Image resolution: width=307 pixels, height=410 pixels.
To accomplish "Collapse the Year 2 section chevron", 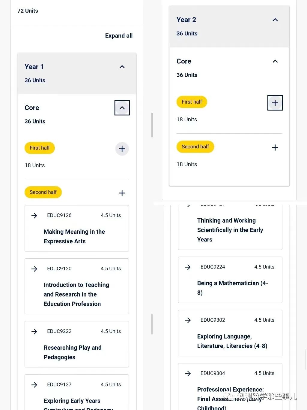I will click(275, 20).
